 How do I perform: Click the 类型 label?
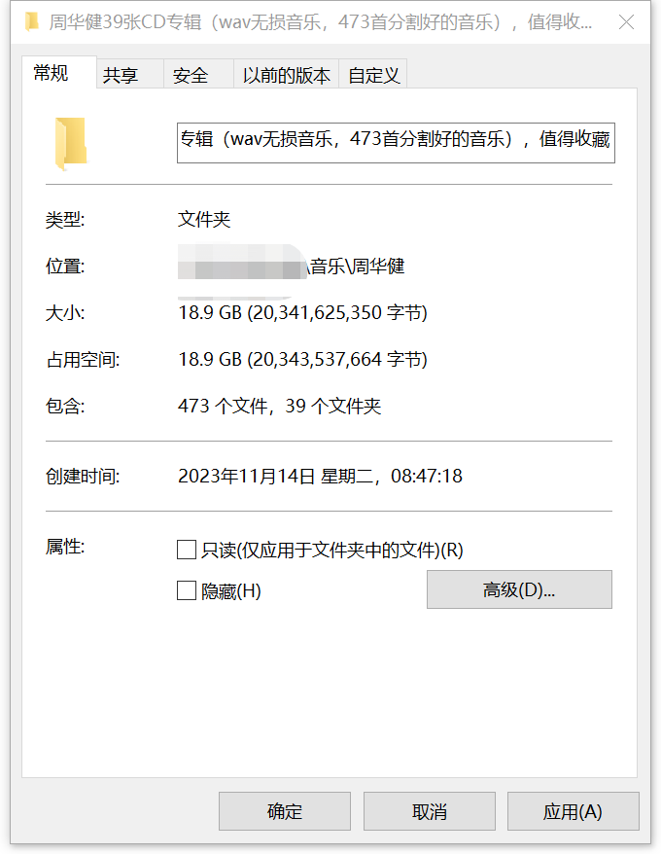point(65,220)
